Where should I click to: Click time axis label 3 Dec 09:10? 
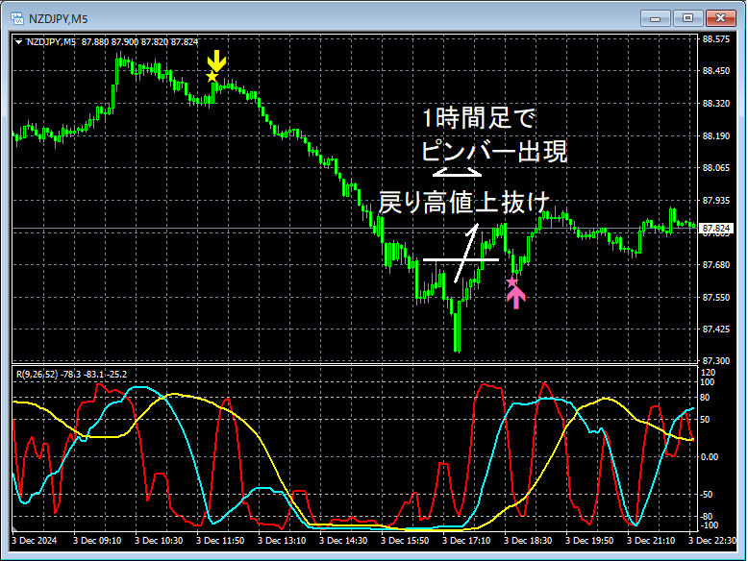tap(97, 541)
